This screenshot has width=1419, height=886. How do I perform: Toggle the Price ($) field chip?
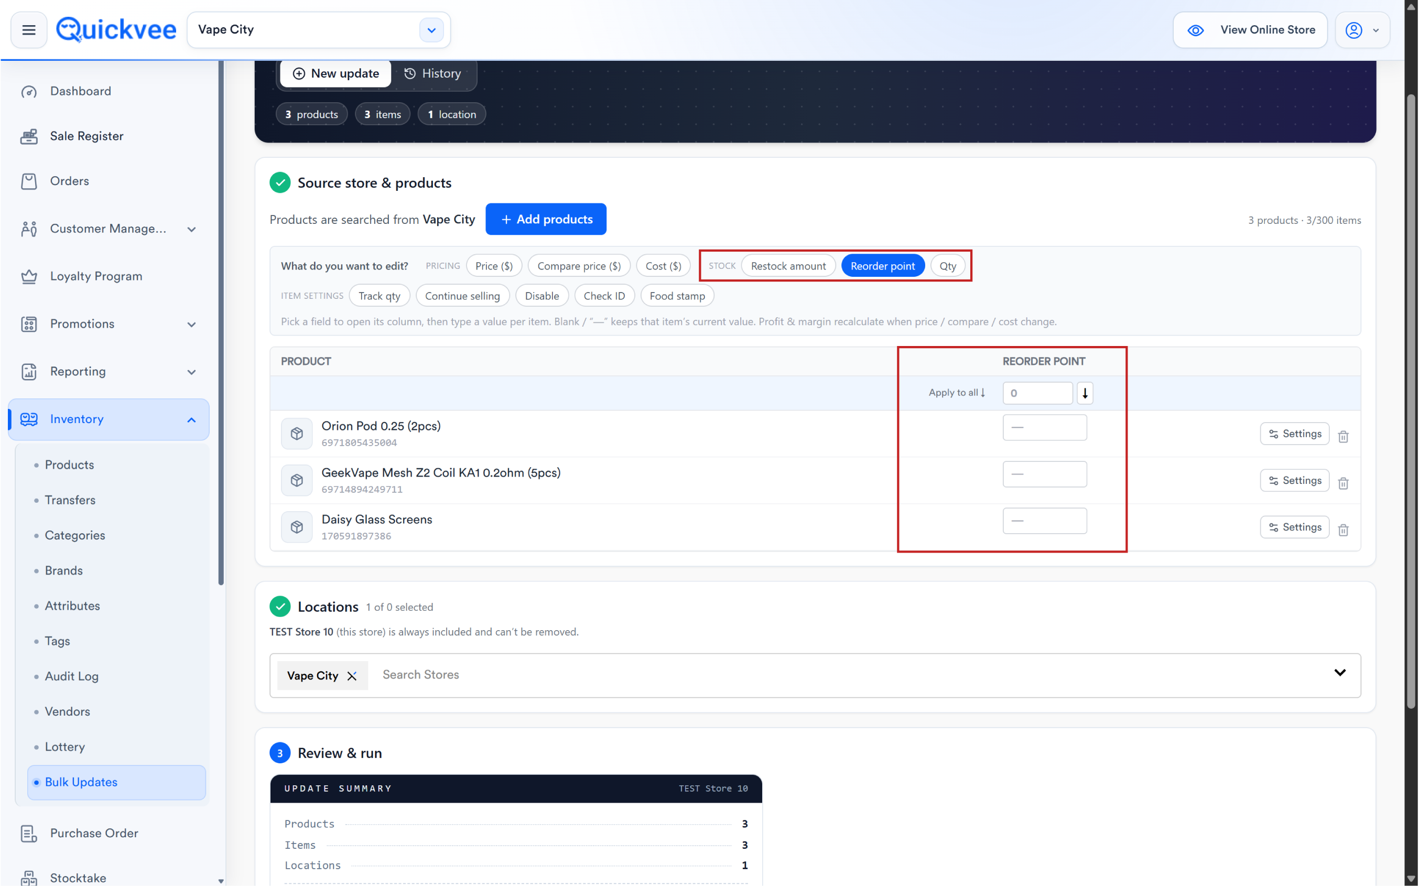[x=494, y=266]
